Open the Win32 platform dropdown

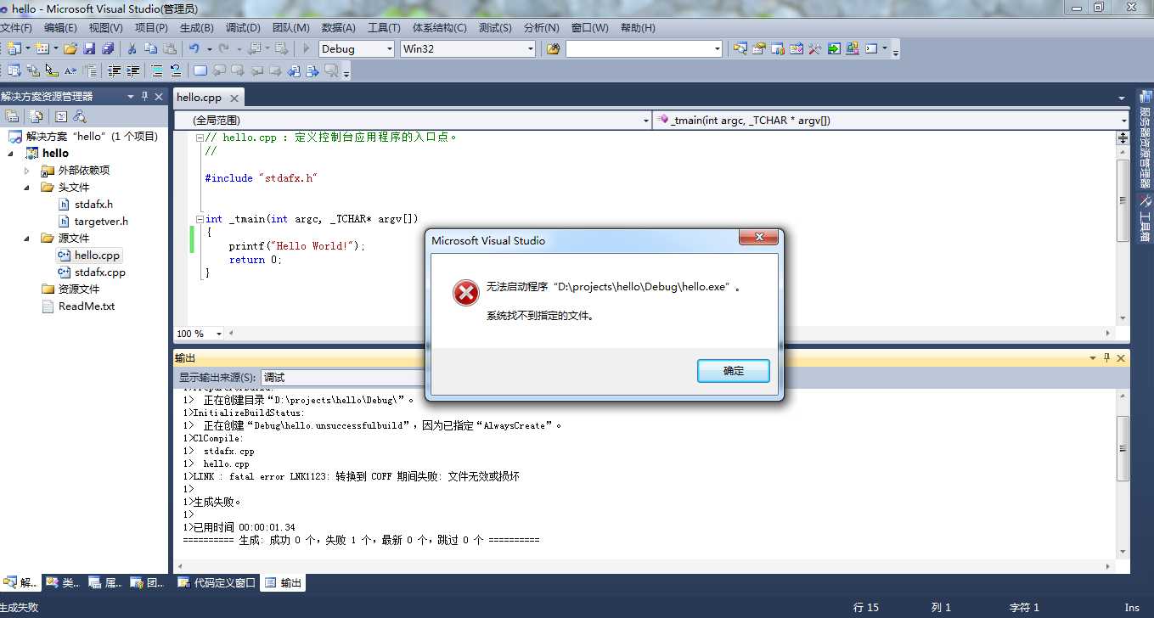point(531,49)
